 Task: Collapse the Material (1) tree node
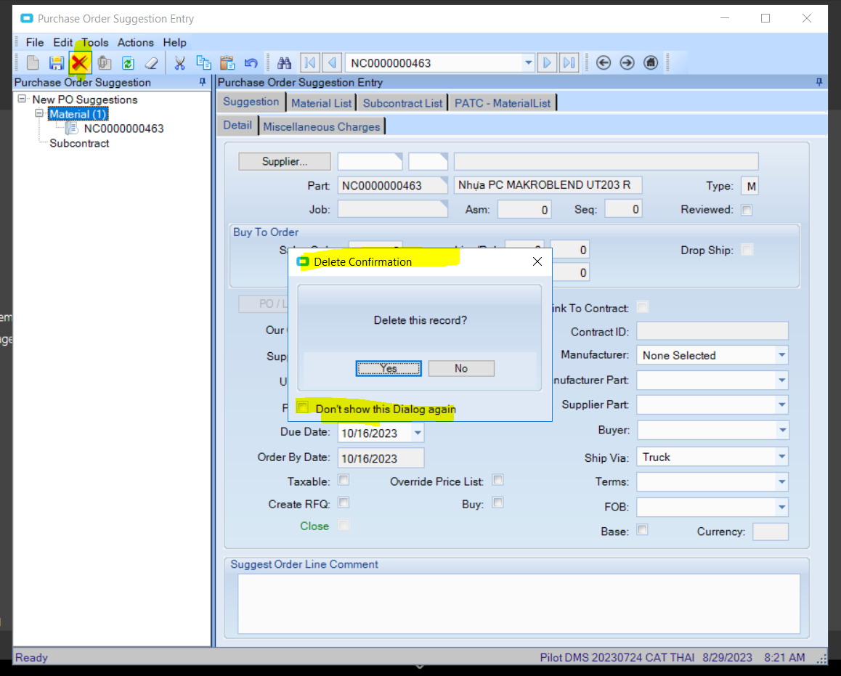38,114
